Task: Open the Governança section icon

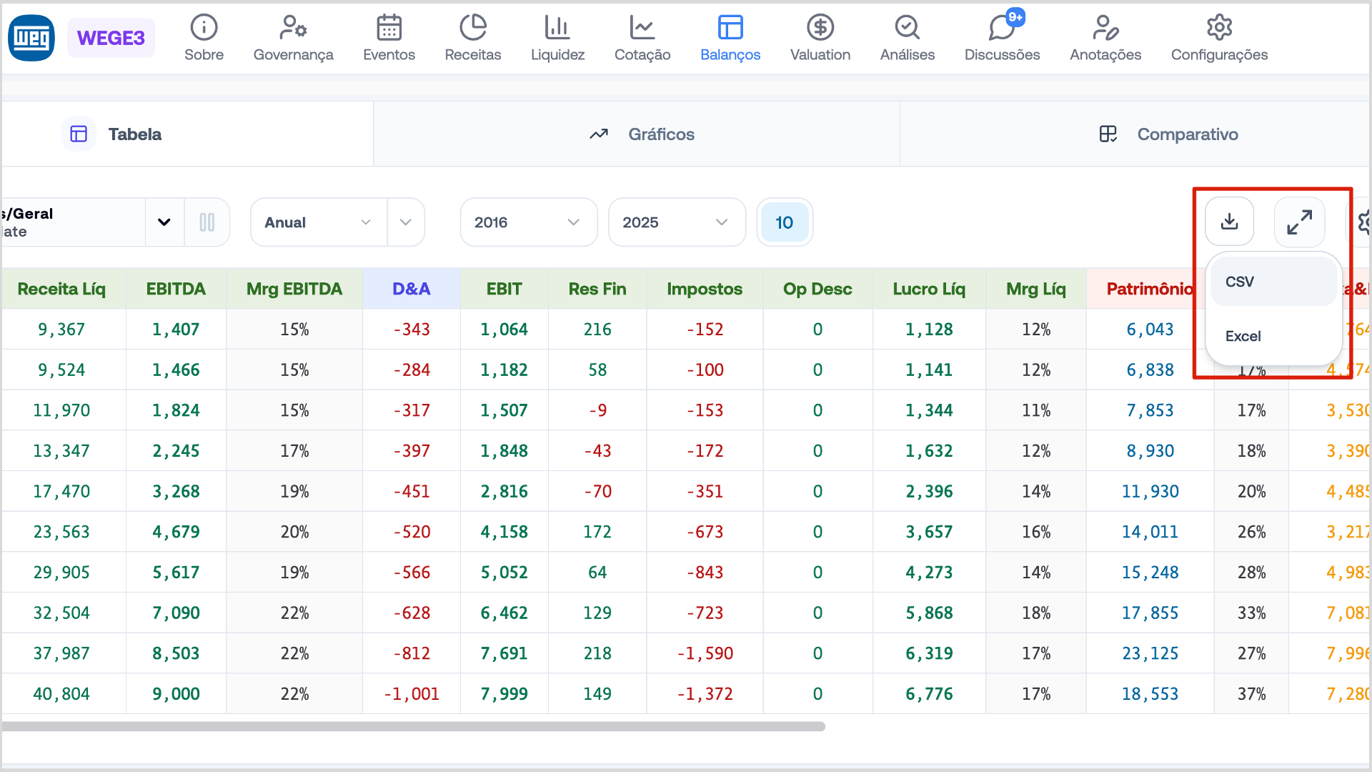Action: point(293,29)
